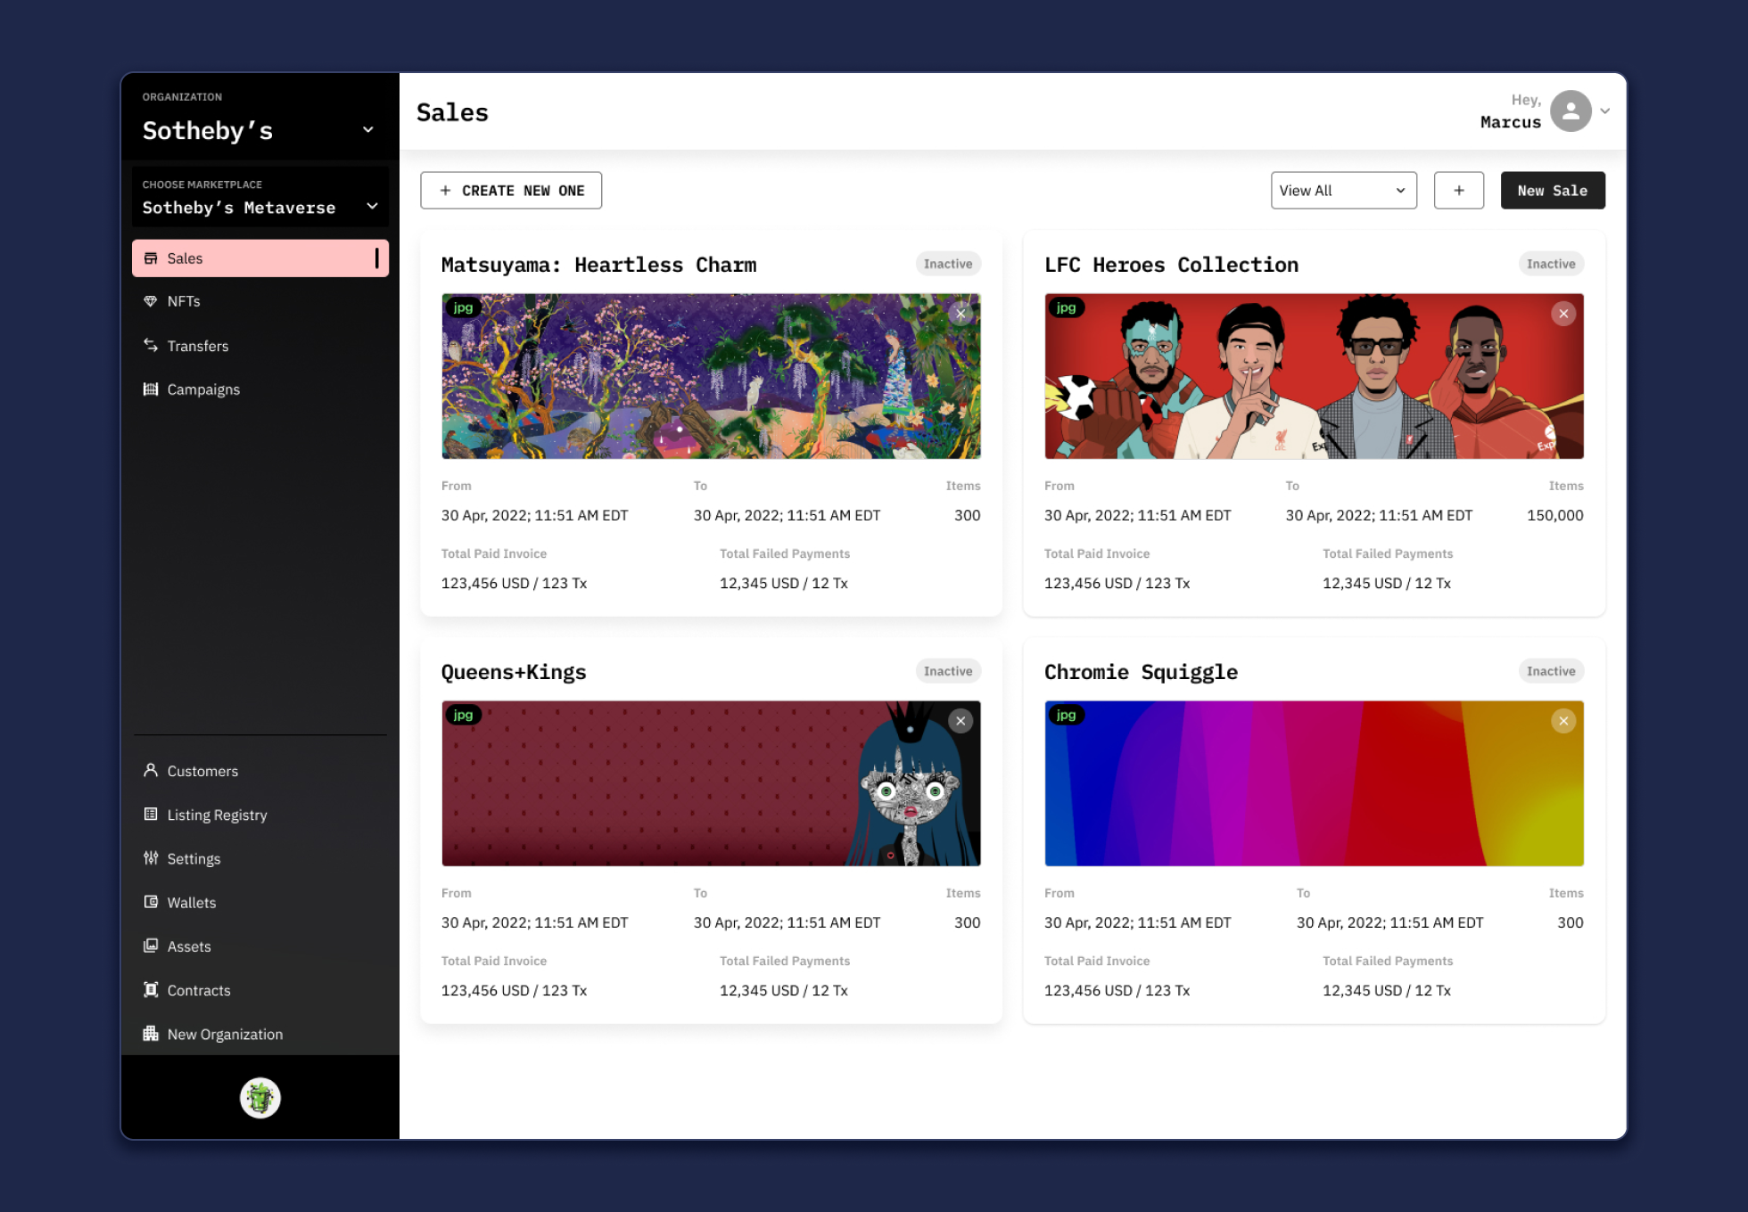Screen dimensions: 1748x1212
Task: Click the Assets icon
Action: click(151, 946)
